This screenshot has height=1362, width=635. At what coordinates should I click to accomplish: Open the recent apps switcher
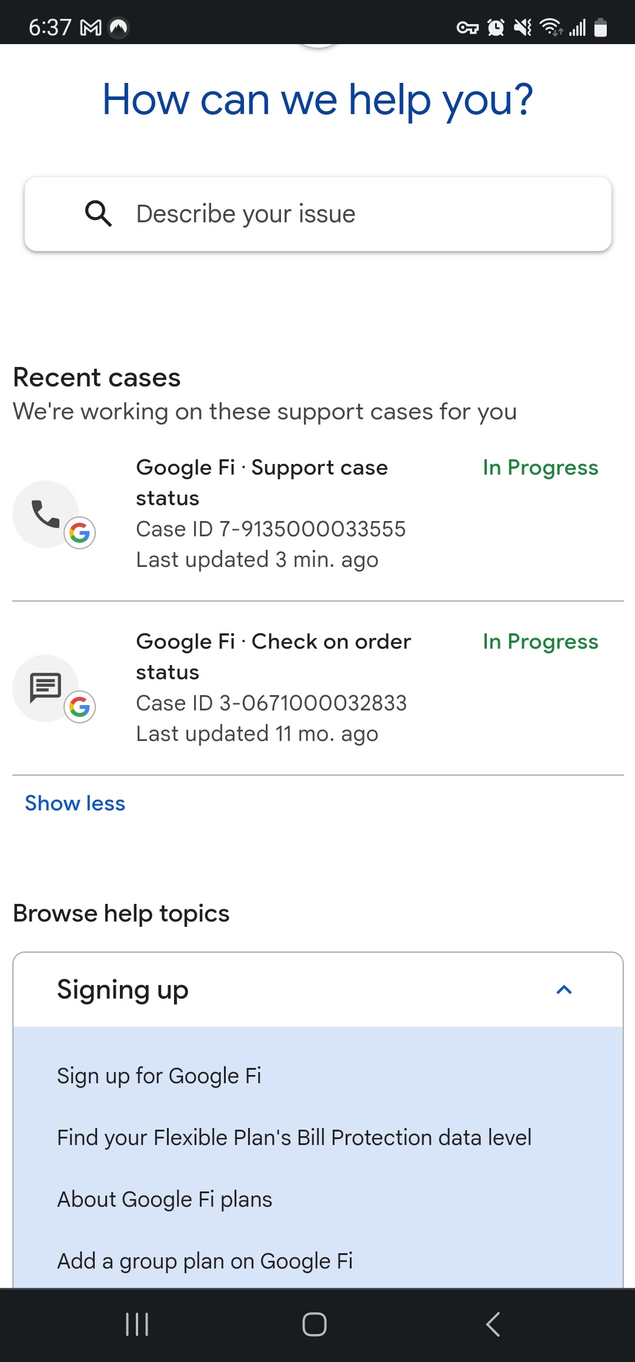[137, 1324]
